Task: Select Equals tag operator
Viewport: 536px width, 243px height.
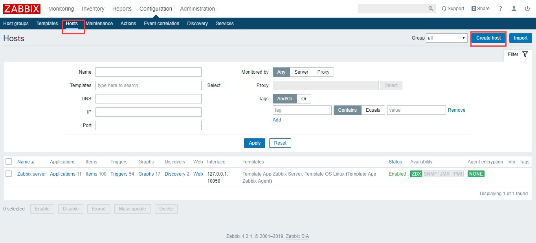Action: (373, 110)
